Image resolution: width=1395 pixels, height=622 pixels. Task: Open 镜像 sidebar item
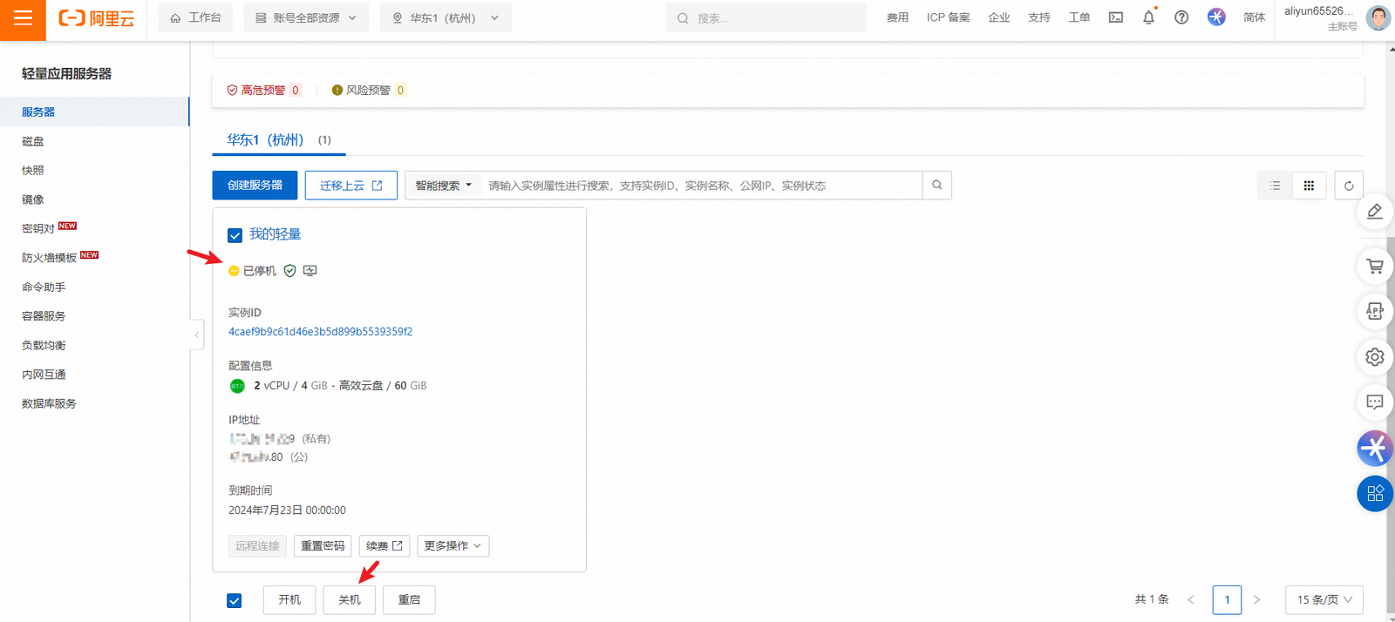94,199
